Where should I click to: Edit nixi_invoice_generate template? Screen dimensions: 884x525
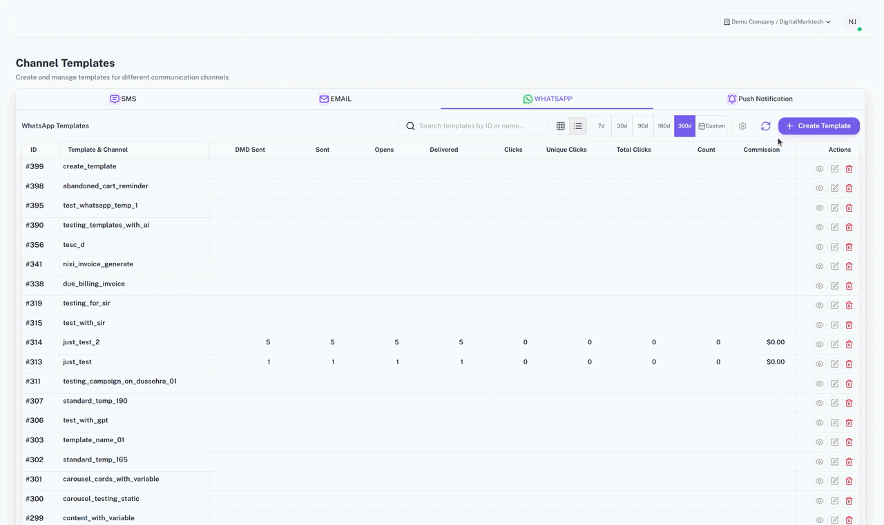834,266
